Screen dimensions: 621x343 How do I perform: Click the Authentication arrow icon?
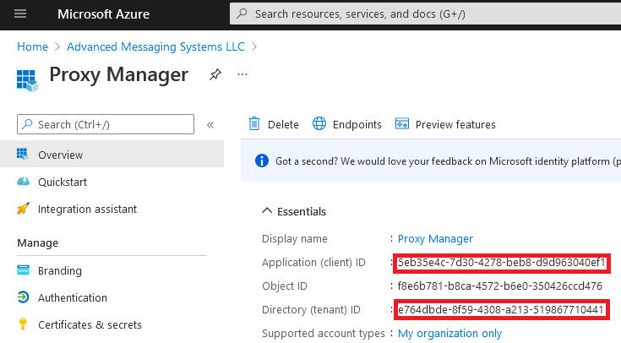click(23, 297)
